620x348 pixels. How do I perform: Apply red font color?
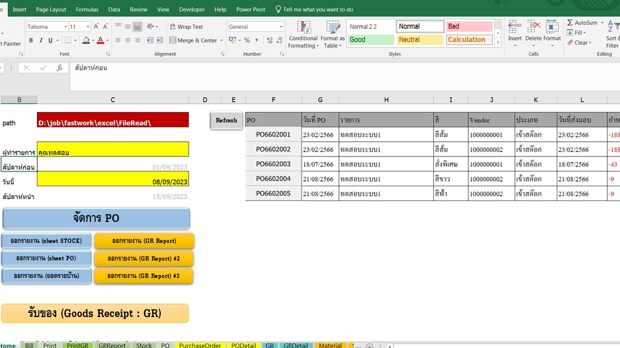[x=101, y=40]
